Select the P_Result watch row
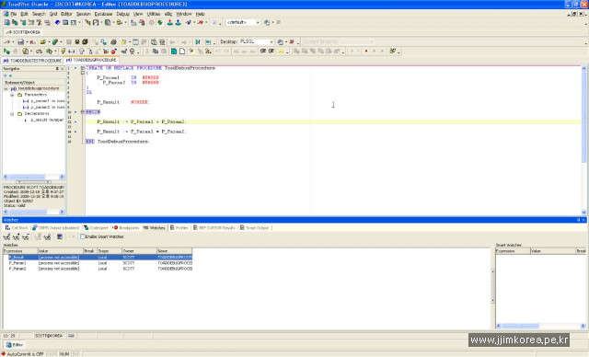This screenshot has height=357, width=589. 98,258
